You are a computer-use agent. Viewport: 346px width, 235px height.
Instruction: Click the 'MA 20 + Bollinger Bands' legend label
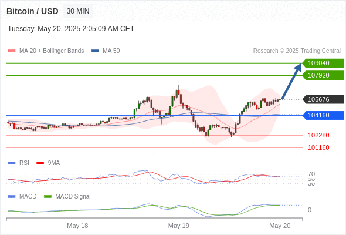pyautogui.click(x=52, y=51)
